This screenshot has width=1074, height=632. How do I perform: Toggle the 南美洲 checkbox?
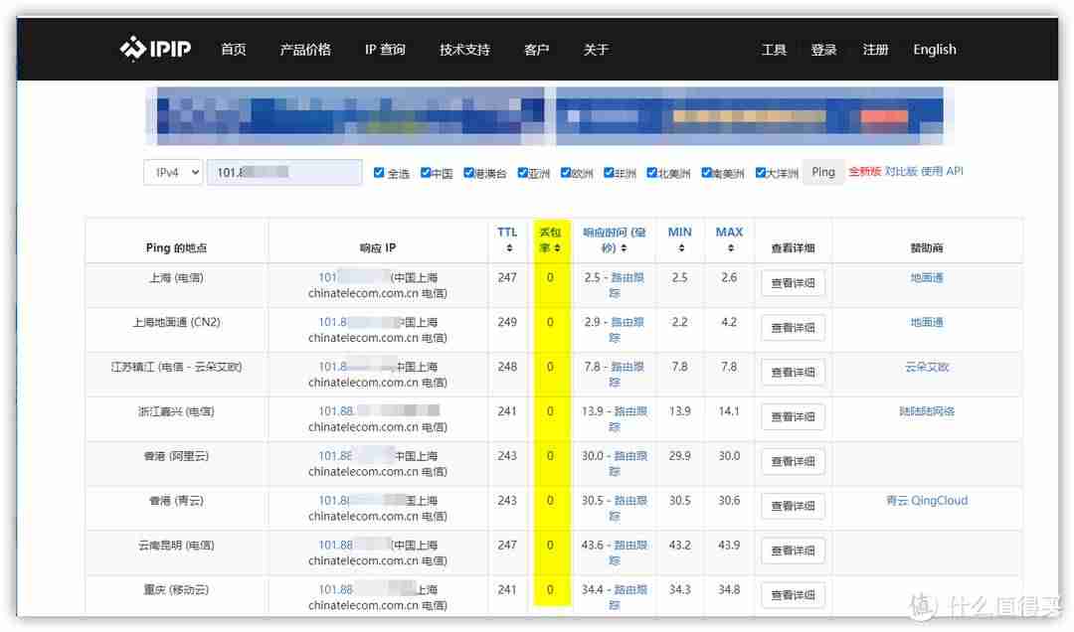click(706, 173)
